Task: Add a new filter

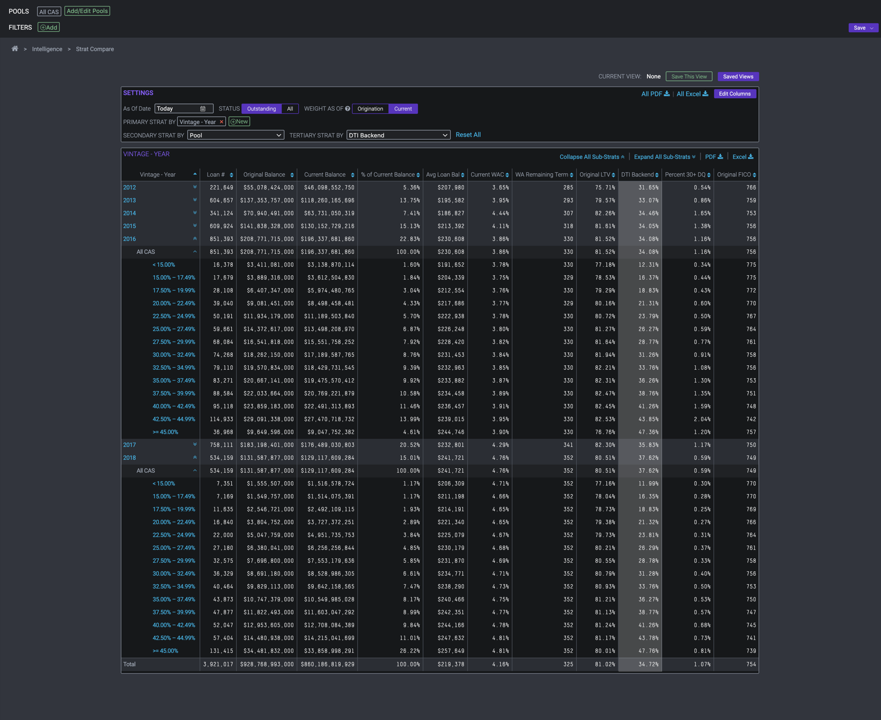Action: (x=49, y=27)
